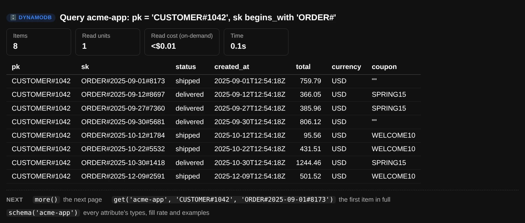Click status of order #2591 row
The height and width of the screenshot is (223, 525).
coord(187,176)
